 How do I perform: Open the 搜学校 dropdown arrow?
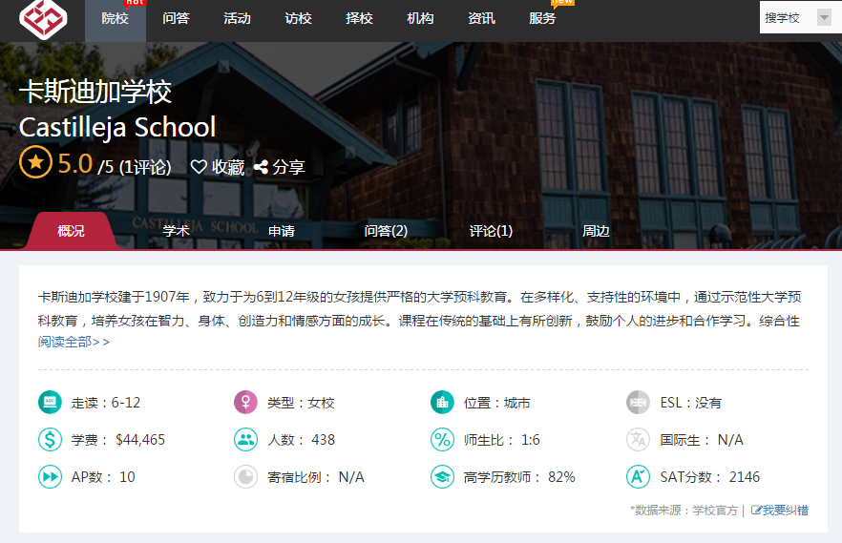(824, 18)
